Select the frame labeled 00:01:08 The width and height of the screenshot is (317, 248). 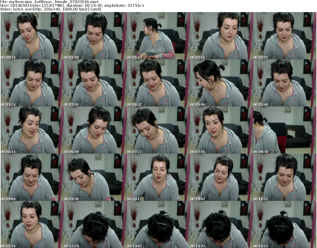pyautogui.click(x=95, y=36)
